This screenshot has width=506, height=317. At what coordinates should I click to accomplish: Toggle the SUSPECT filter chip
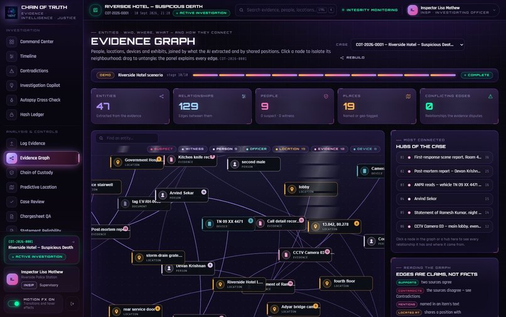pyautogui.click(x=162, y=149)
